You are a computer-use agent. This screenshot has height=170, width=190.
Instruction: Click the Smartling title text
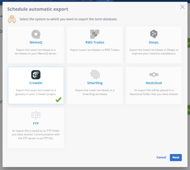(x=95, y=83)
